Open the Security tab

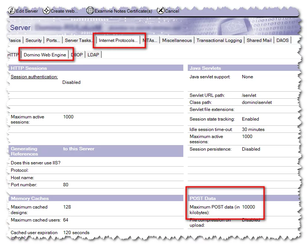coord(34,40)
